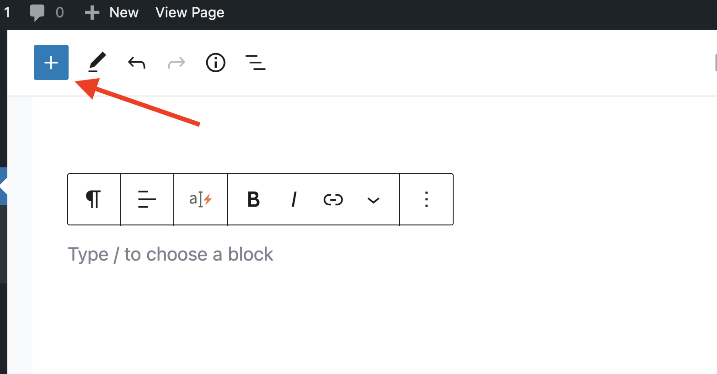This screenshot has height=374, width=717.
Task: Open the block inserter plus button
Action: pyautogui.click(x=51, y=63)
